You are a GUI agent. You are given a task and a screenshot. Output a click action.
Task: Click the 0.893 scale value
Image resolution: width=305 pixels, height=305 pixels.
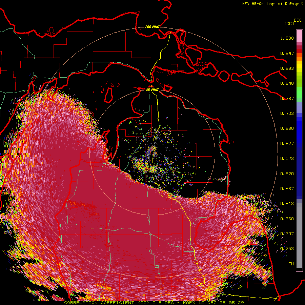tap(287, 68)
